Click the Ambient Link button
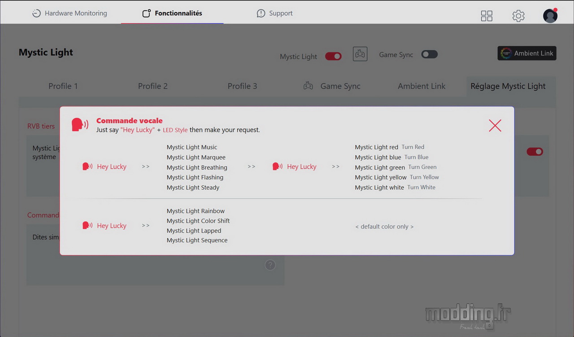 527,53
